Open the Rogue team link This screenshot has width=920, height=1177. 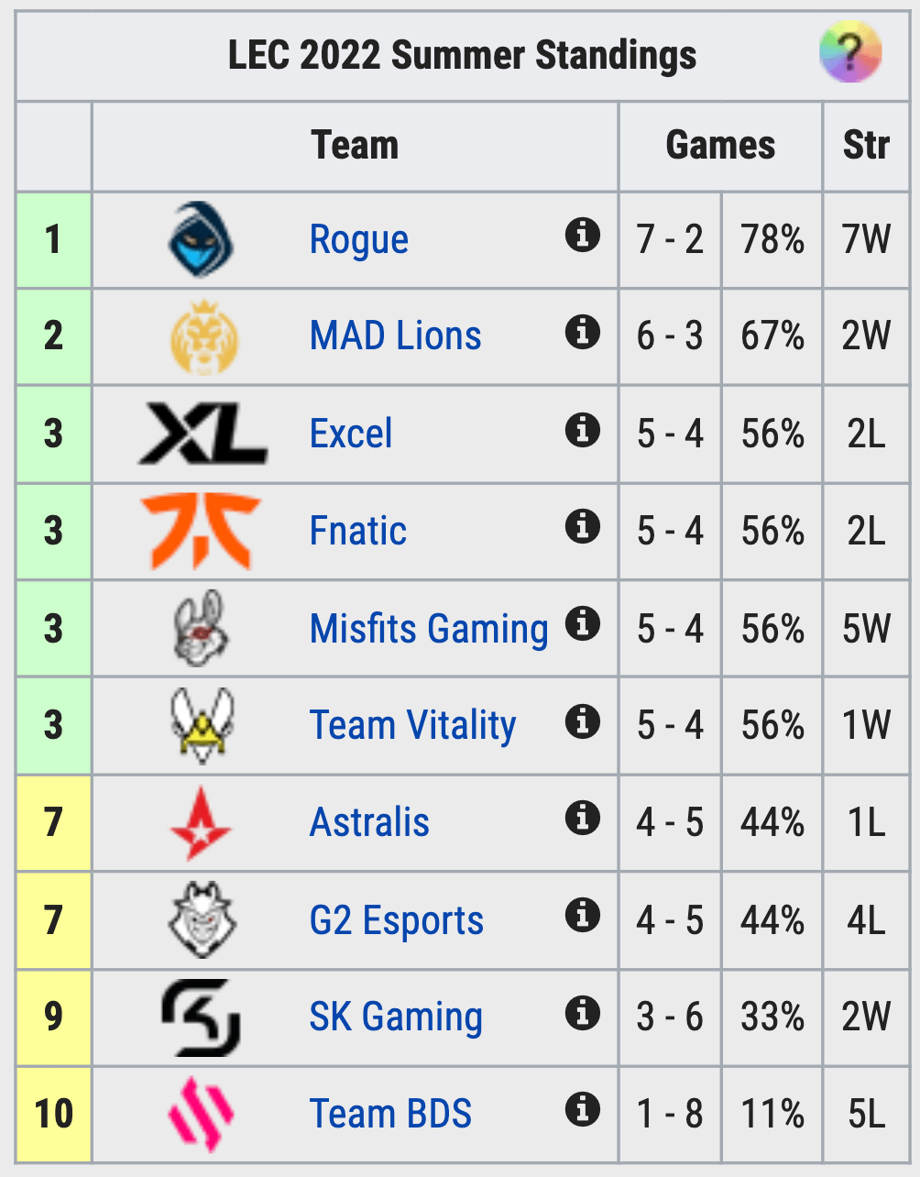click(359, 240)
